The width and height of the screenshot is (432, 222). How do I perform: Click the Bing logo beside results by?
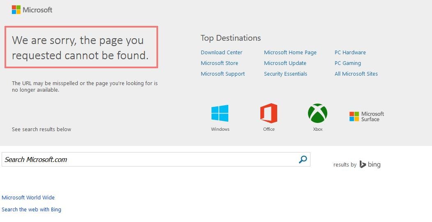tap(370, 164)
